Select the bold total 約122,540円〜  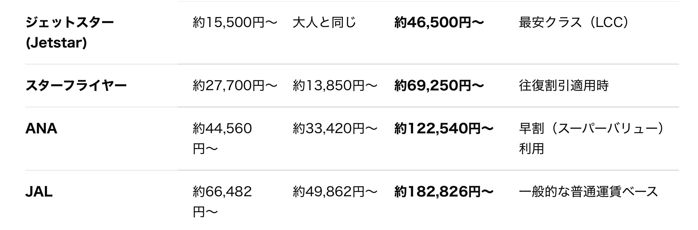[444, 128]
